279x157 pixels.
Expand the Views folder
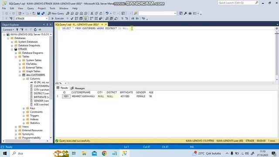tap(16, 127)
